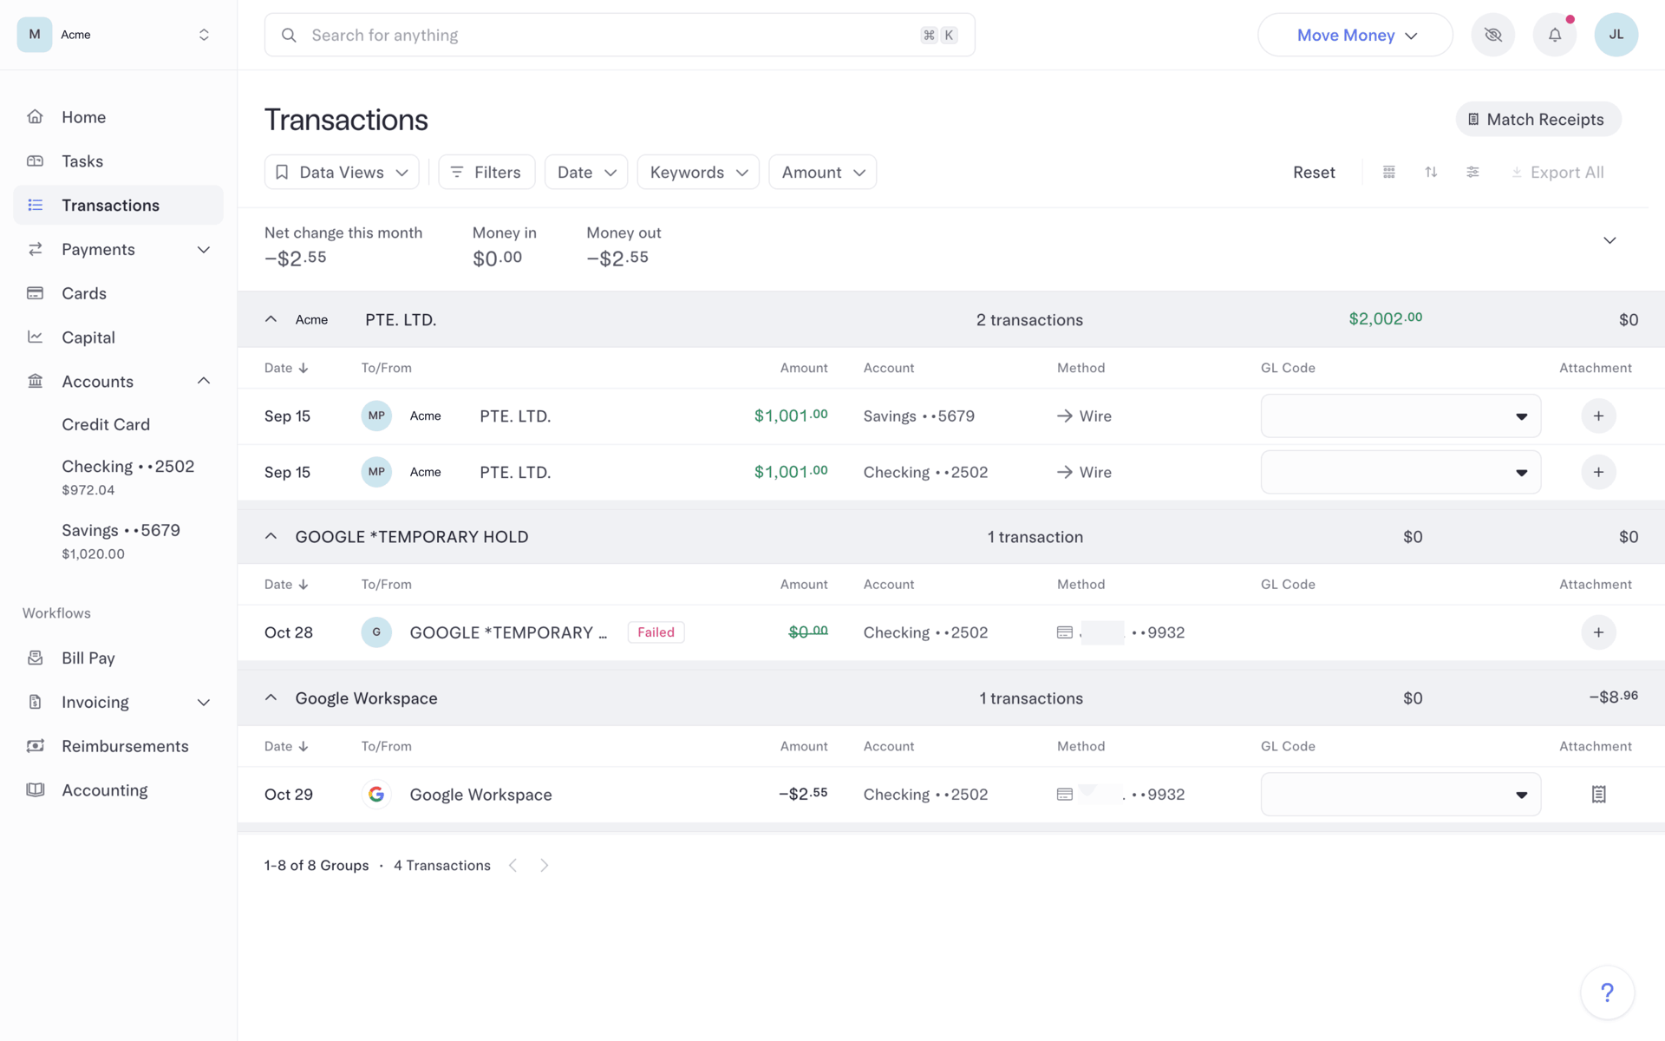The width and height of the screenshot is (1665, 1041).
Task: Click the MP avatar in Checking Wire row
Action: 376,472
